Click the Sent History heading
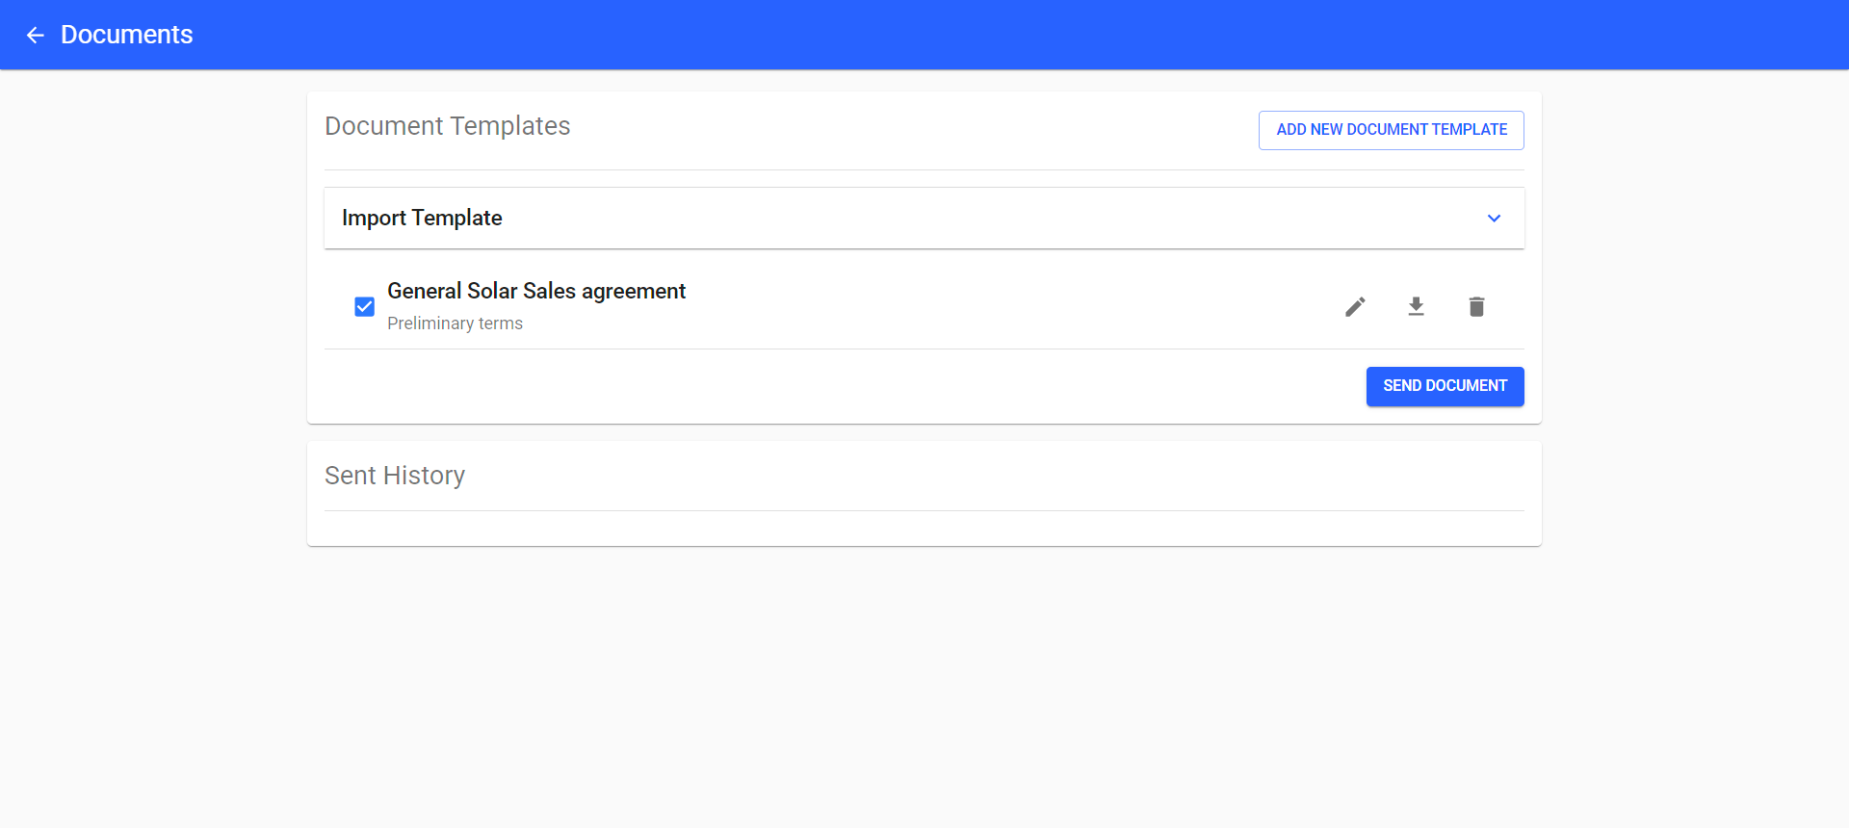 click(395, 476)
